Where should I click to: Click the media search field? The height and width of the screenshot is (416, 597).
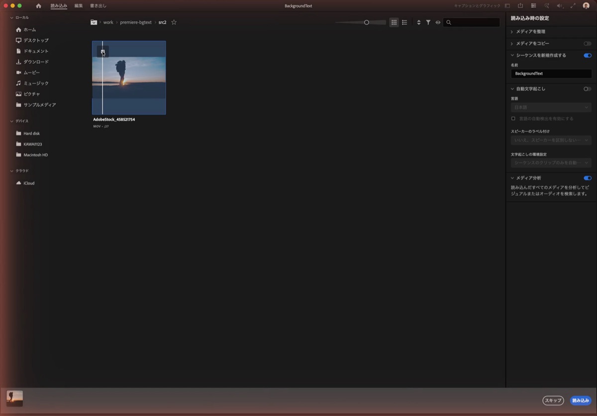[x=472, y=22]
